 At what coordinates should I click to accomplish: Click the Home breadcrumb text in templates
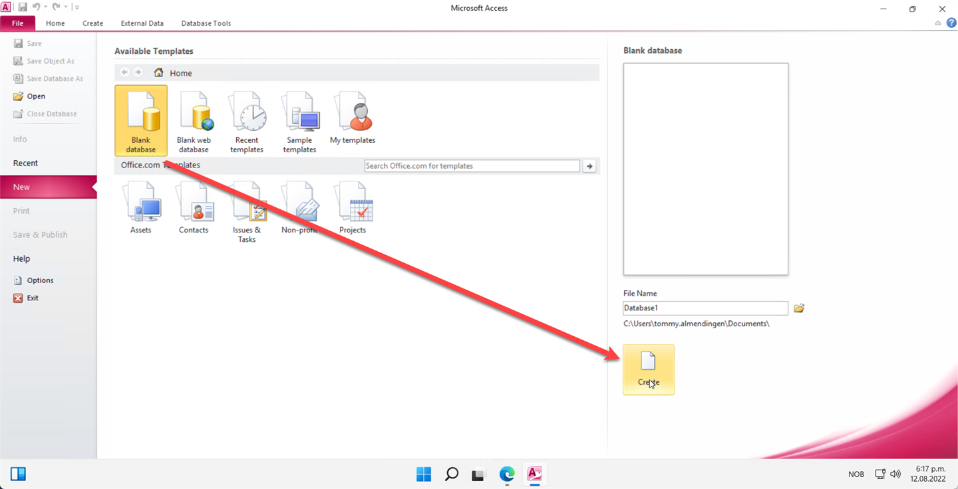pyautogui.click(x=181, y=73)
